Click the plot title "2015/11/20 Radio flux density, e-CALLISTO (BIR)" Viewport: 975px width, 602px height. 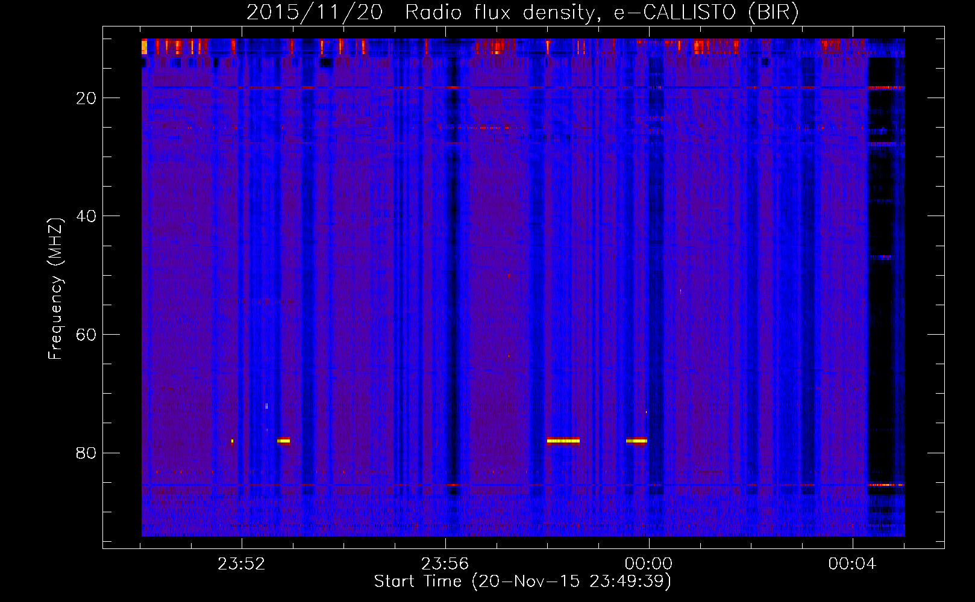point(522,13)
